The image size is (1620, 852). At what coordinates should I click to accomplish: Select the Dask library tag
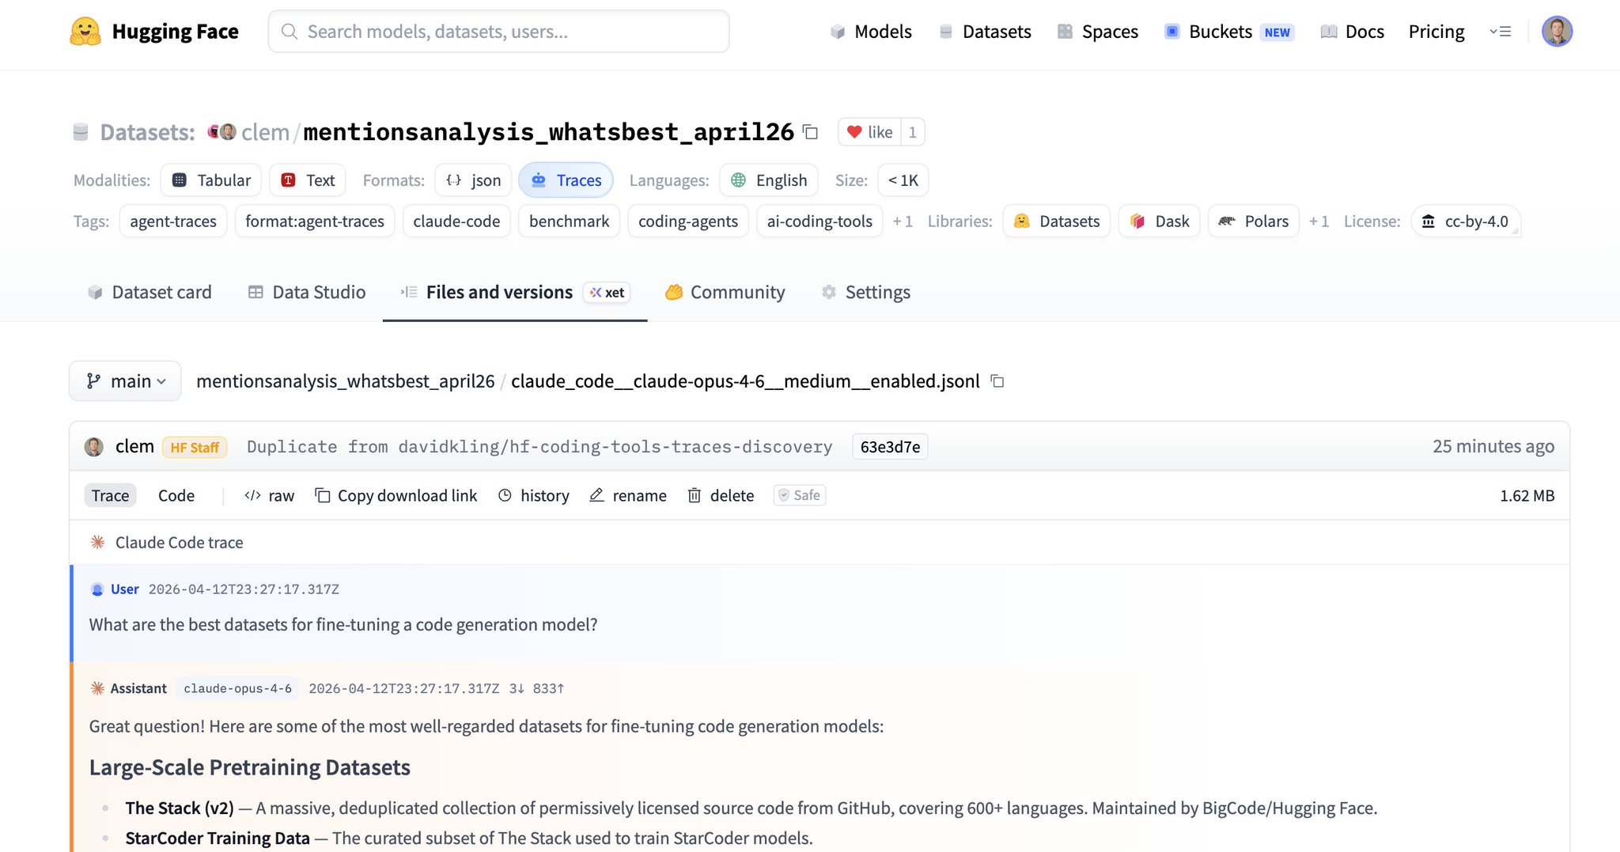1160,222
